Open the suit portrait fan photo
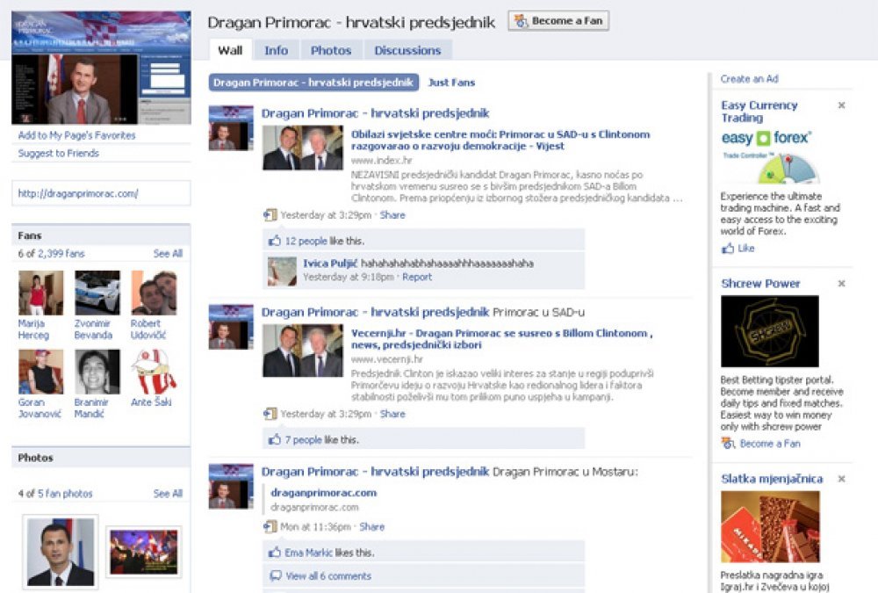The width and height of the screenshot is (878, 593). 61,552
